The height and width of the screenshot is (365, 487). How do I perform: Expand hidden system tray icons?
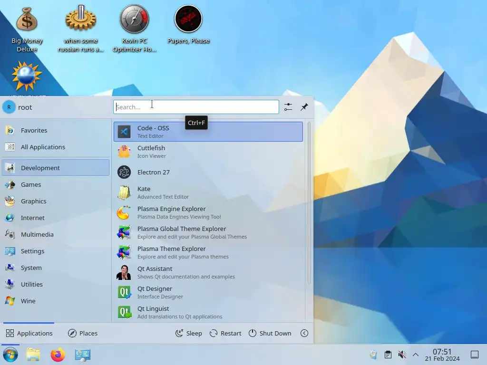point(416,355)
